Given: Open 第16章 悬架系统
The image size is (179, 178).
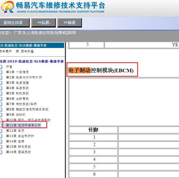Looking at the screenshot, I should pos(18,152).
